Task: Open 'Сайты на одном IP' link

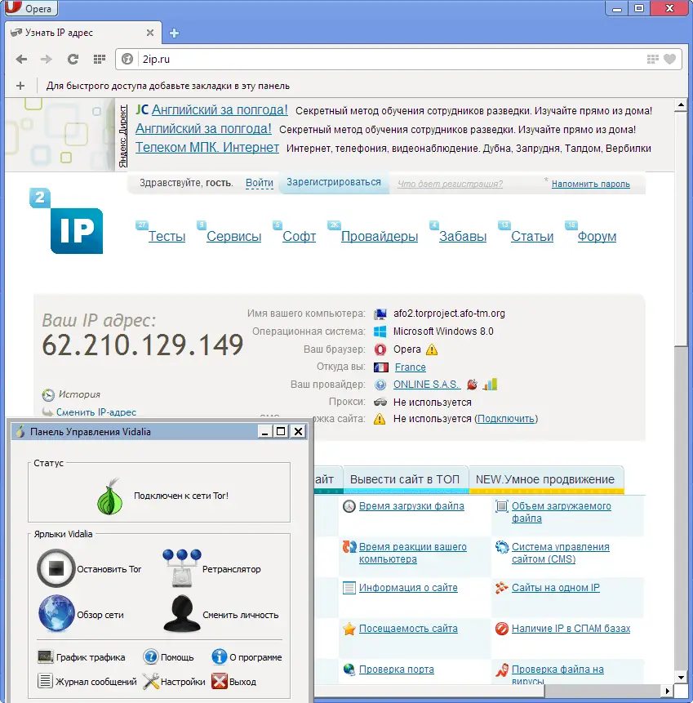Action: click(556, 588)
